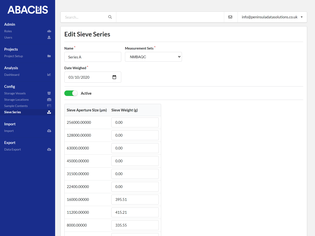Screen dimensions: 315x236
Task: Click the Projects section heading
Action: 11,49
